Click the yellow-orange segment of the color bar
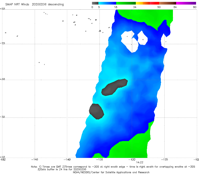 tap(143, 3)
